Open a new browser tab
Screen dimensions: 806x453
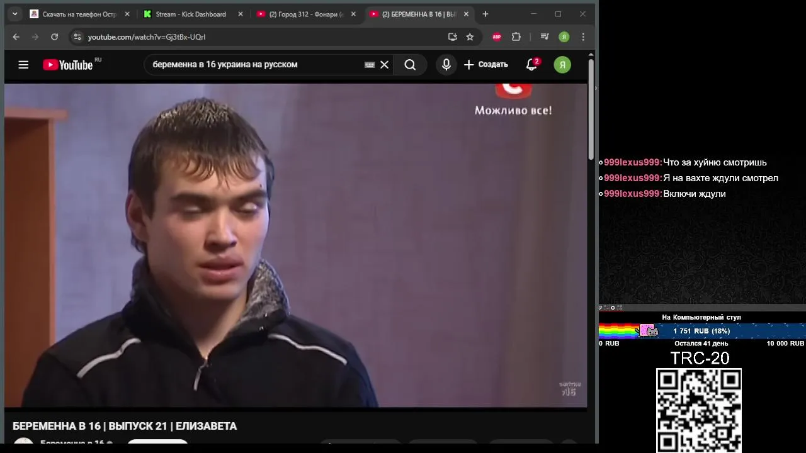click(485, 14)
